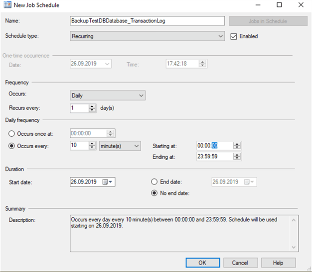
Task: Select the No end date option
Action: pyautogui.click(x=155, y=193)
